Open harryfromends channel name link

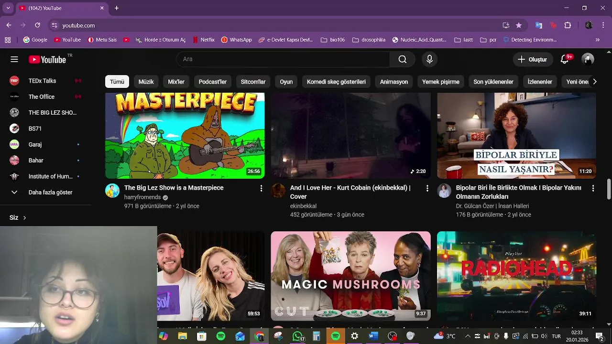click(142, 197)
